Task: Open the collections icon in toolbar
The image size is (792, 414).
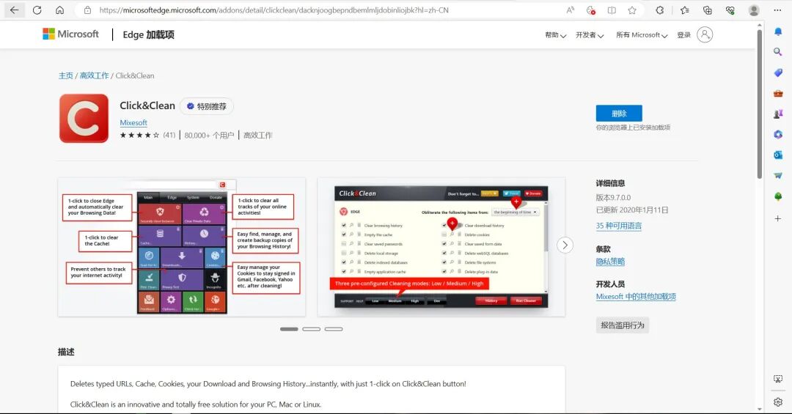Action: [x=707, y=10]
